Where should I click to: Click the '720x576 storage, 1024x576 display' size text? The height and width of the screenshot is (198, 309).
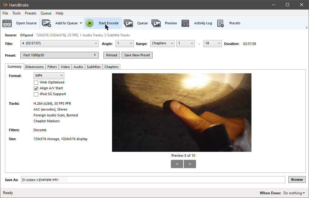point(61,139)
